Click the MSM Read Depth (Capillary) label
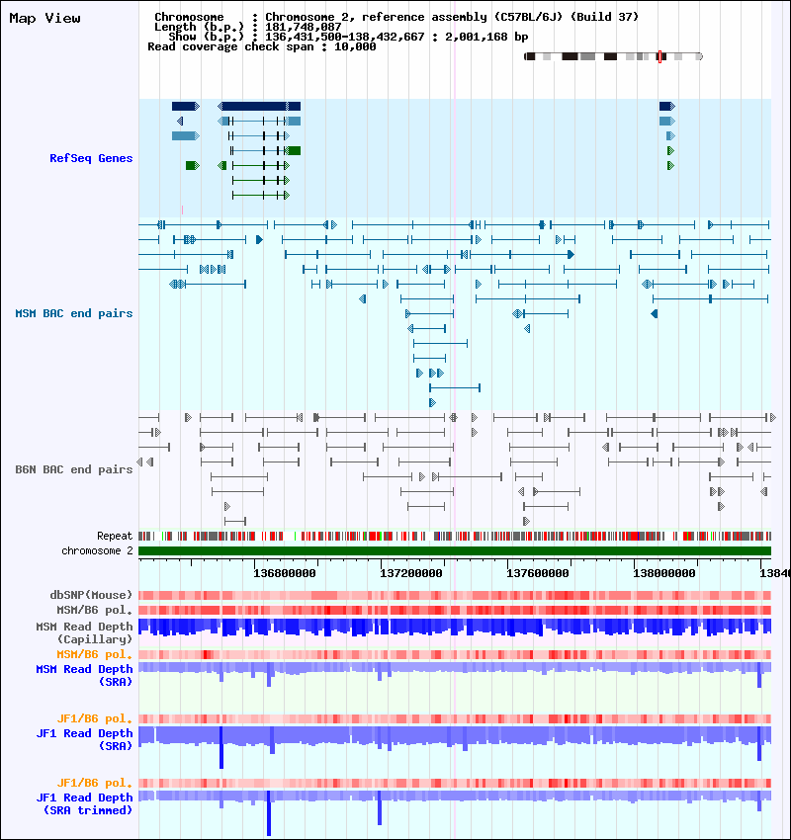791x840 pixels. pos(84,632)
